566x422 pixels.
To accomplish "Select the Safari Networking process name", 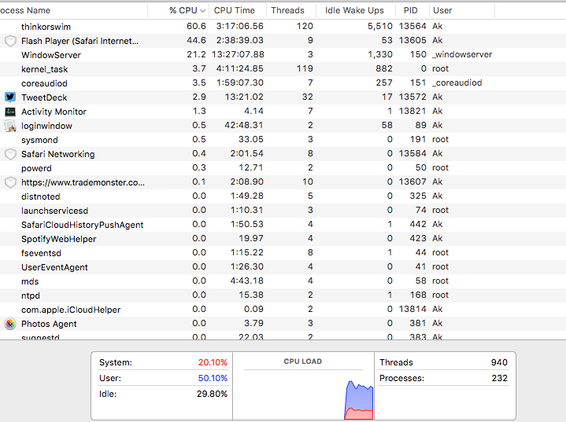I will pos(57,154).
